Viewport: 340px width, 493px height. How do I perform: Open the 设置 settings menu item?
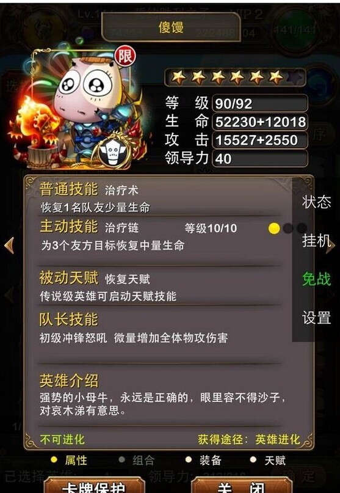[x=316, y=318]
